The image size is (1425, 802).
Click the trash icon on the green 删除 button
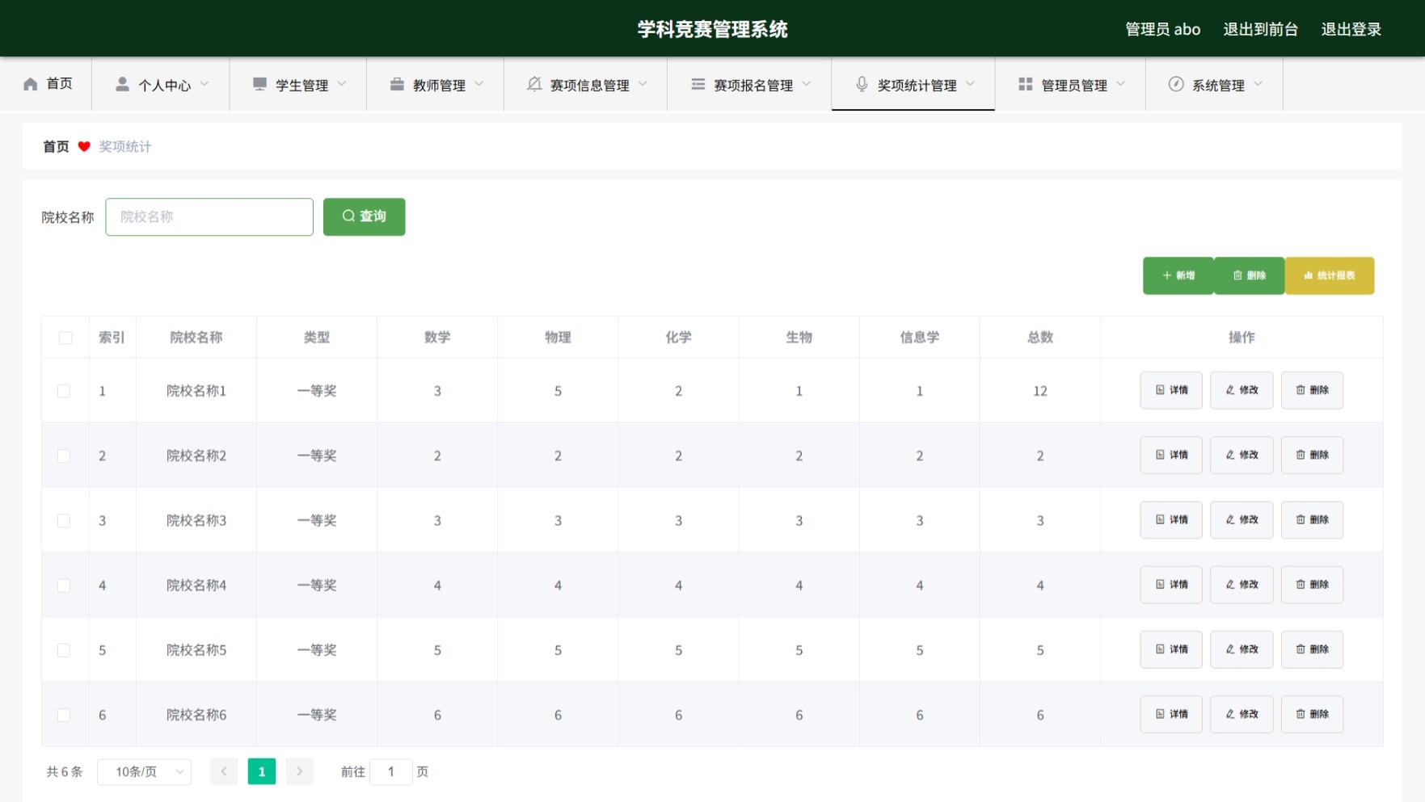tap(1237, 275)
